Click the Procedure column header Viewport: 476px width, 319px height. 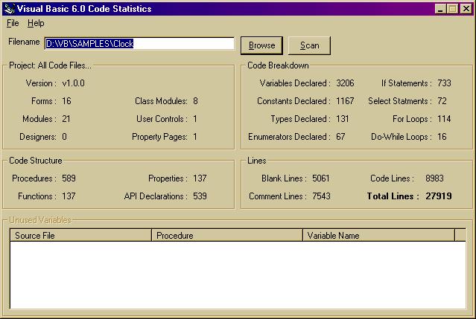tap(227, 236)
